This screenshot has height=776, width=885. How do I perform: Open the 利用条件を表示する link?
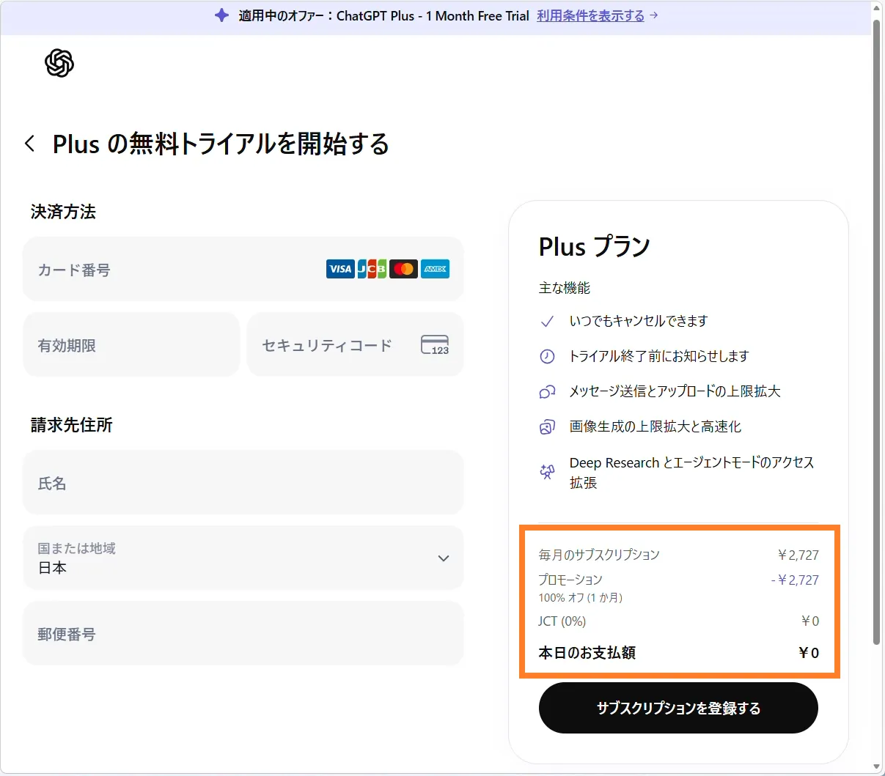tap(590, 15)
